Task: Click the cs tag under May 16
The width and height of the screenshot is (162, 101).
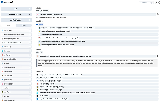Action: coord(41,52)
